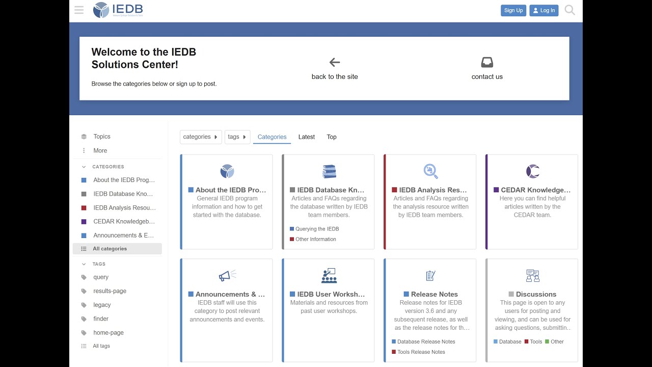This screenshot has width=652, height=367.
Task: Open the search magnifier icon
Action: click(570, 10)
